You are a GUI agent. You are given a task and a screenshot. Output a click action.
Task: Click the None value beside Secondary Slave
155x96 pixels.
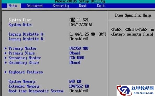tap(75, 62)
